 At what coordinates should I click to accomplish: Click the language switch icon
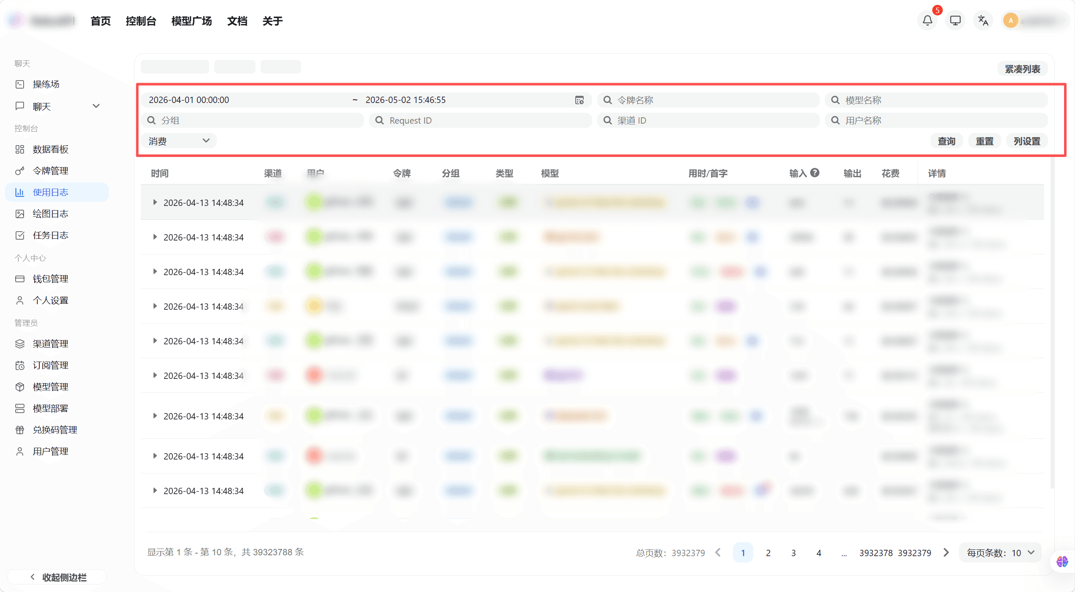(982, 20)
